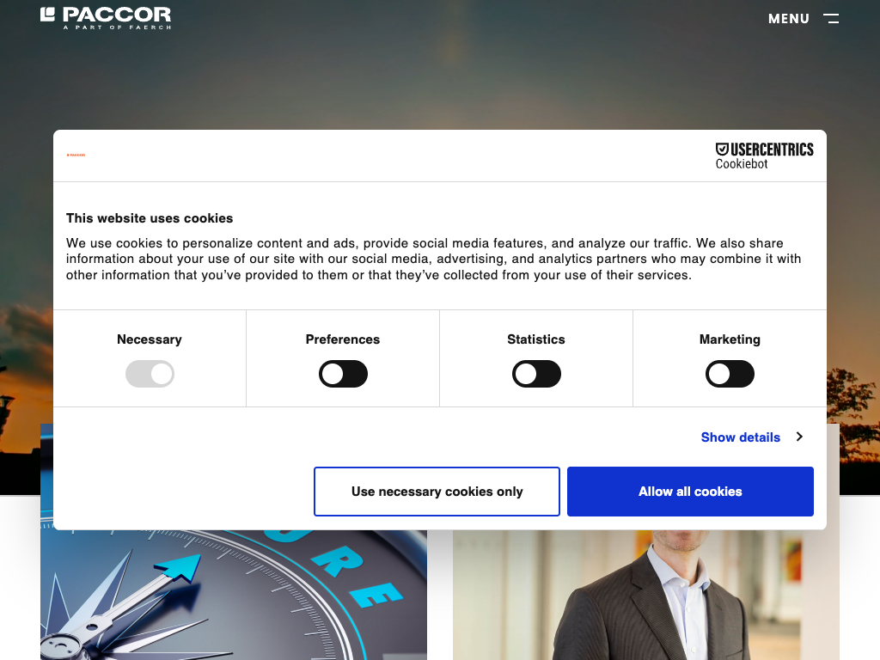Image resolution: width=880 pixels, height=660 pixels.
Task: Click the Usercentrics Cookiebot logo
Action: (x=764, y=156)
